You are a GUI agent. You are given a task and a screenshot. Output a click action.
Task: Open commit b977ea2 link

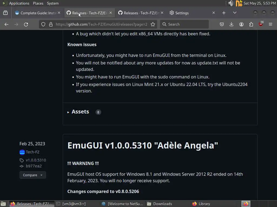[x=34, y=166]
